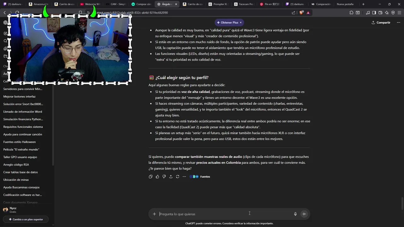404x227 pixels.
Task: Switch to the Pinterest 'Pin en' tab
Action: point(270,4)
